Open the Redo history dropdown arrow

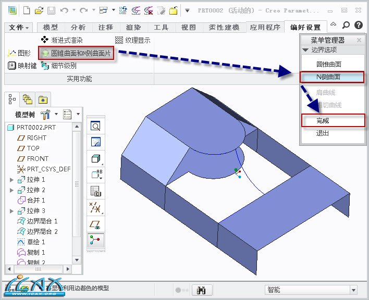click(x=94, y=10)
